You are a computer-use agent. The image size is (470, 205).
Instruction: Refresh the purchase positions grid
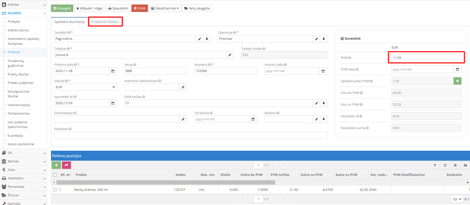[445, 165]
